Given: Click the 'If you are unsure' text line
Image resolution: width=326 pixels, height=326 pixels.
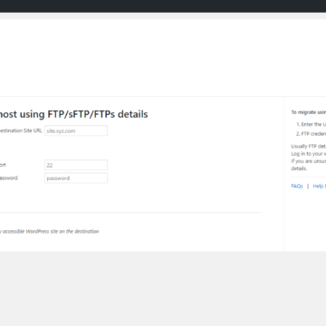Looking at the screenshot, I should pos(309,161).
